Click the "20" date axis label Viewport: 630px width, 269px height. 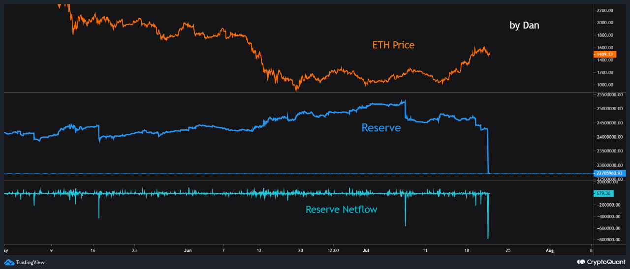tap(300, 250)
